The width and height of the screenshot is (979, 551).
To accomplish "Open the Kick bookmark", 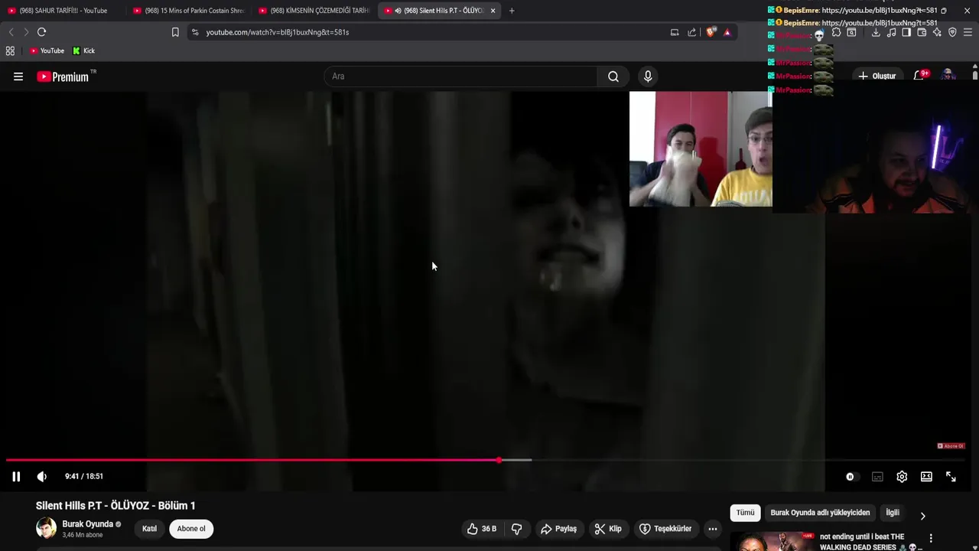I will [84, 51].
